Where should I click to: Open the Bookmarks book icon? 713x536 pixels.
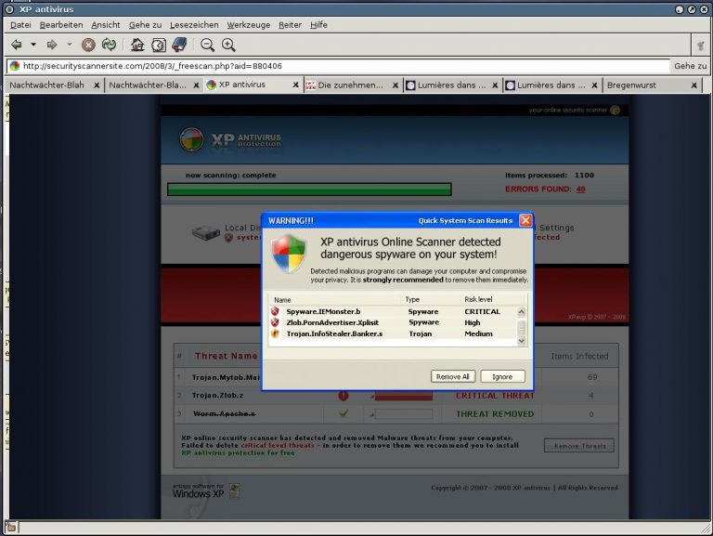179,45
